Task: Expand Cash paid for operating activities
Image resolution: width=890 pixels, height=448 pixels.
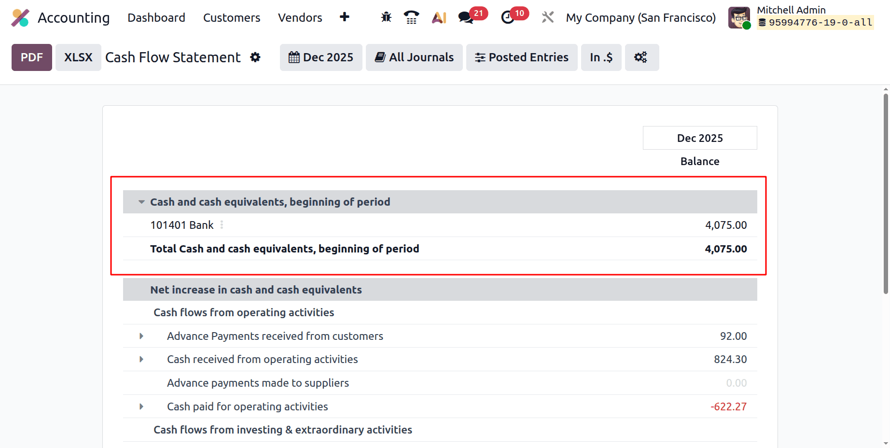Action: [x=141, y=406]
